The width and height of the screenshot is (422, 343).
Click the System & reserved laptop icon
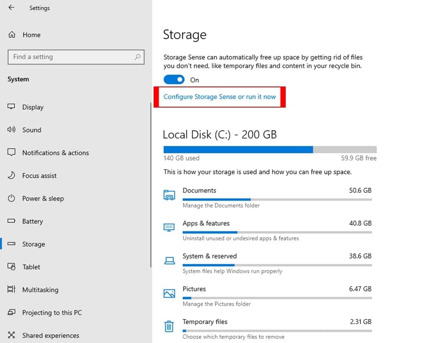(x=169, y=260)
